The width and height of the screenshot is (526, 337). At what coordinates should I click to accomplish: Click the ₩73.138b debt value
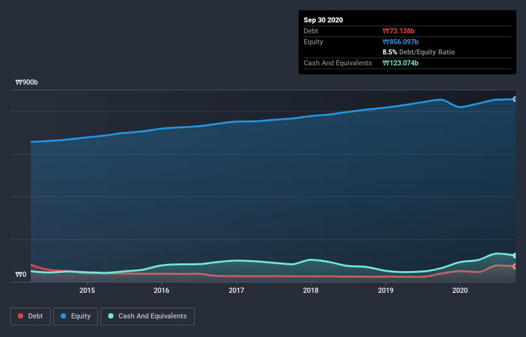(x=399, y=31)
